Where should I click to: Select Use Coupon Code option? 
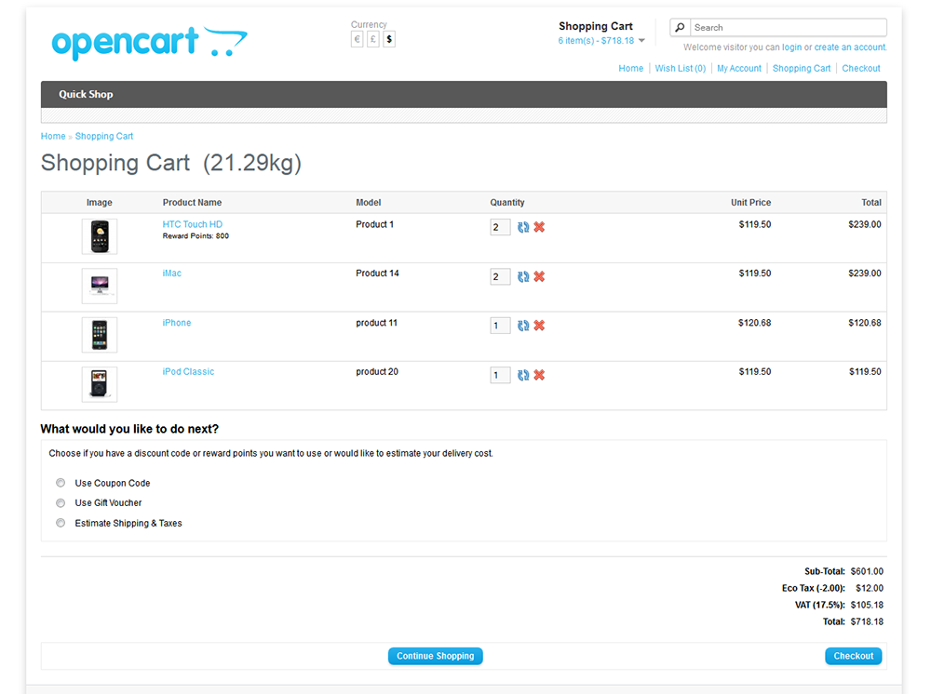61,483
